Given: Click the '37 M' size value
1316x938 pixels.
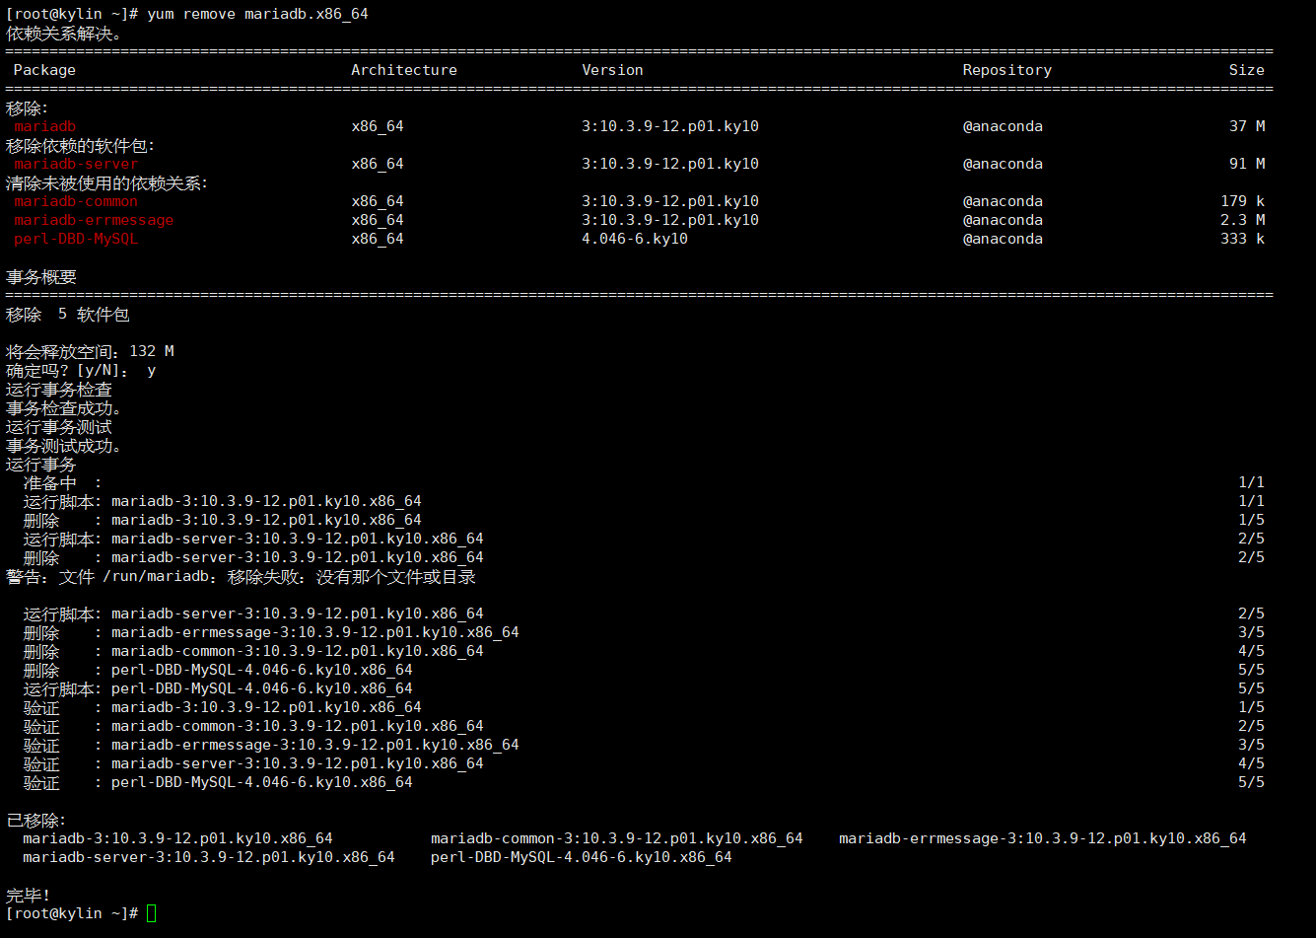Looking at the screenshot, I should click(1247, 126).
